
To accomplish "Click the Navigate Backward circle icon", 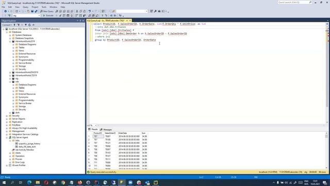I will point(6,11).
